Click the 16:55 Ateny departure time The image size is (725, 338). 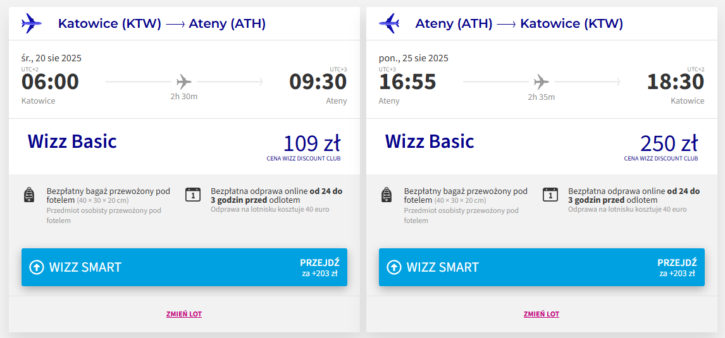(x=407, y=82)
